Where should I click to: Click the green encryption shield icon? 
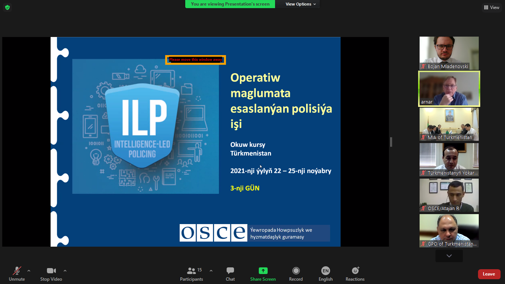[x=7, y=7]
